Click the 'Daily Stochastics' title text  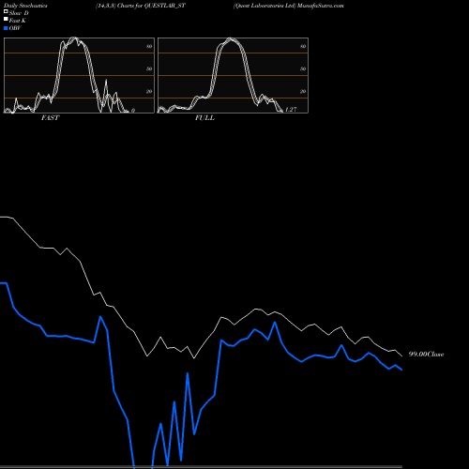click(x=25, y=6)
